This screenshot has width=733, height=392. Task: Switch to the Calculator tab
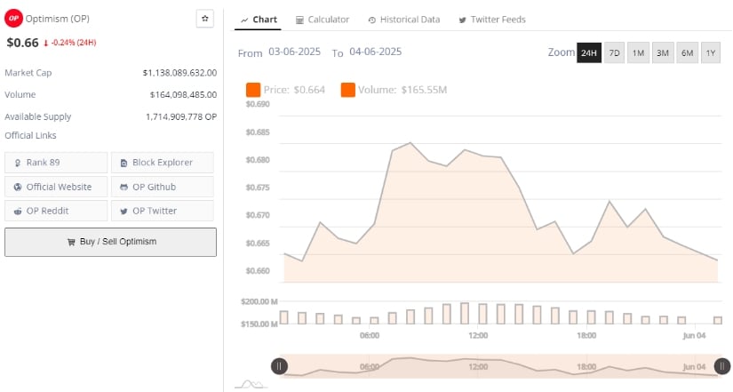point(323,20)
